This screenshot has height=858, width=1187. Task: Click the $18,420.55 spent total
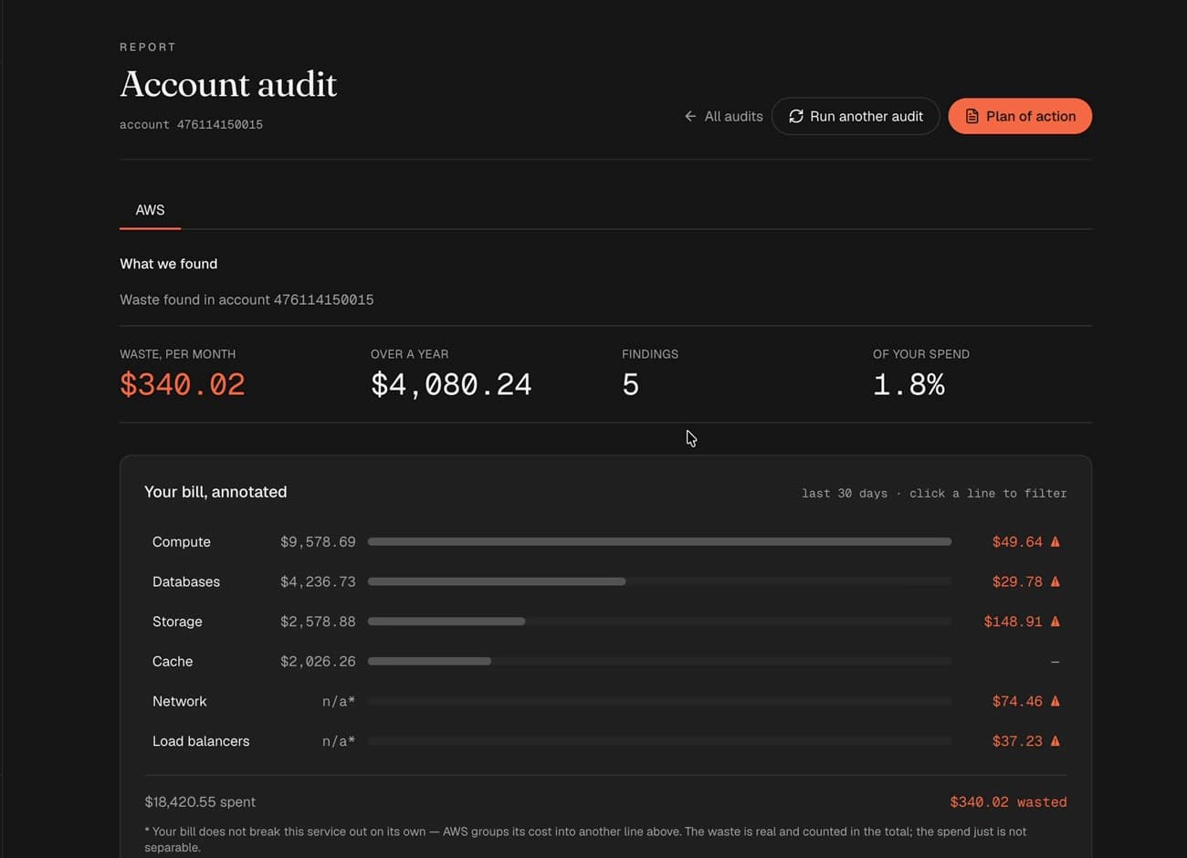pos(200,801)
